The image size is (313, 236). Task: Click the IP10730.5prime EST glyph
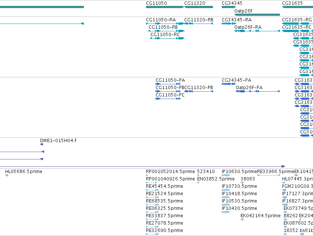(x=226, y=190)
